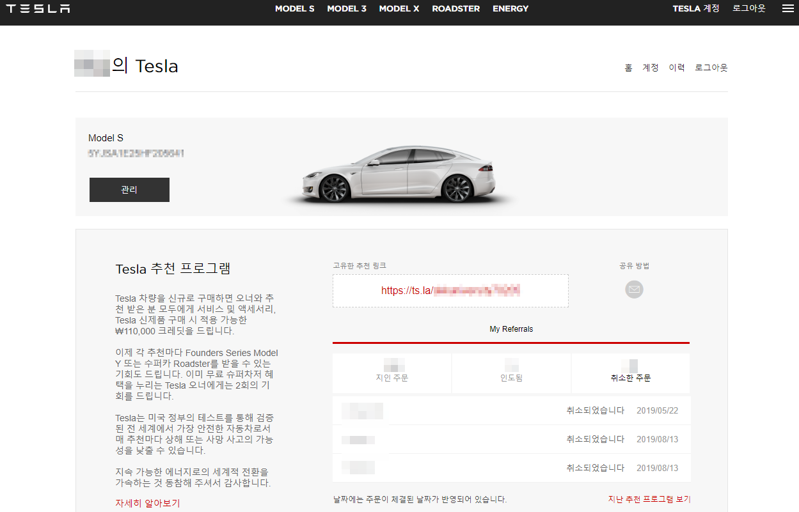Switch to 취소한 주문 tab

631,373
